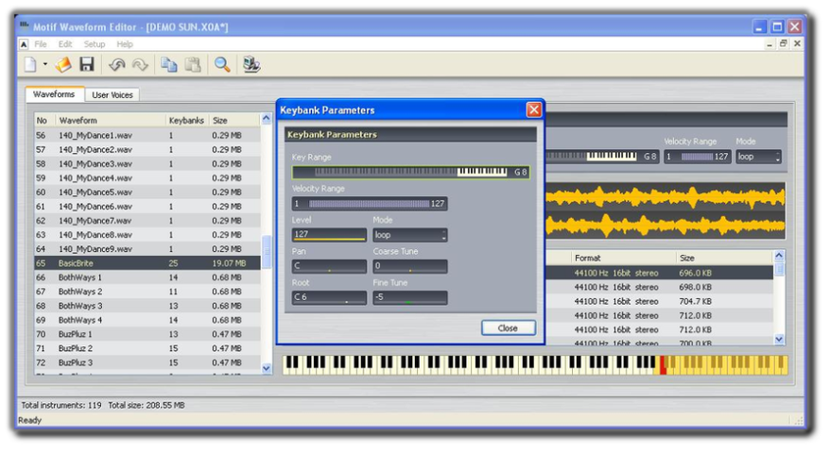830x452 pixels.
Task: Maximize the Motif Waveform Editor window
Action: 777,26
